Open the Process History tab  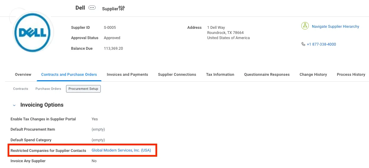351,75
